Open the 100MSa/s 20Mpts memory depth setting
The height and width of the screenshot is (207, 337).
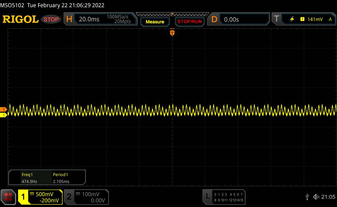119,19
